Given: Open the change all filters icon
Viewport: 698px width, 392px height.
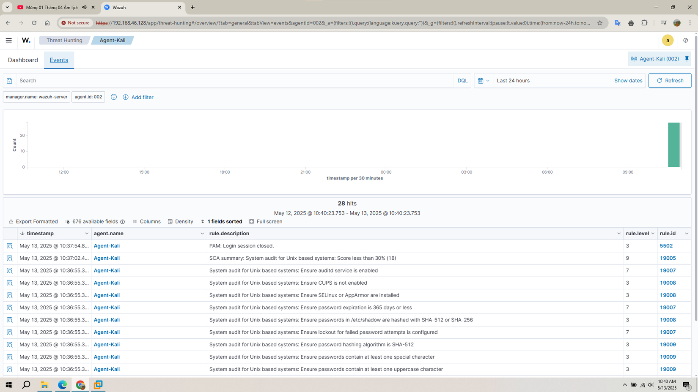Looking at the screenshot, I should (x=114, y=97).
